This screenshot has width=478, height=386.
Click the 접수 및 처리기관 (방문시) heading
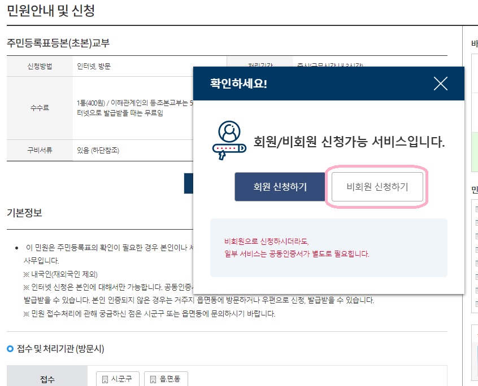60,349
